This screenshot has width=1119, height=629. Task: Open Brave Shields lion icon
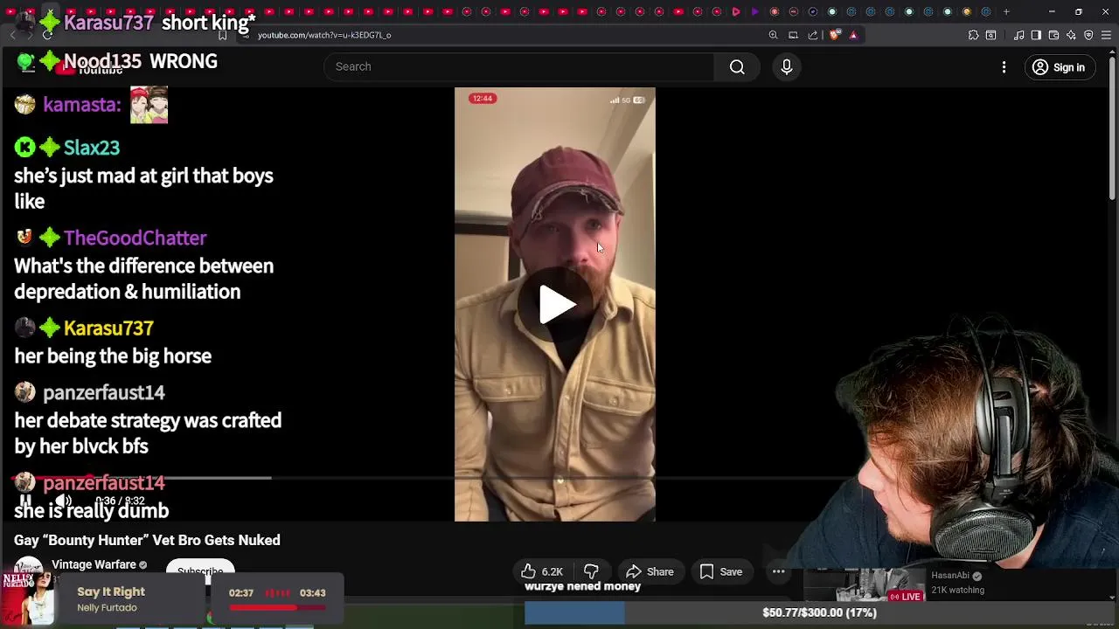(x=834, y=35)
